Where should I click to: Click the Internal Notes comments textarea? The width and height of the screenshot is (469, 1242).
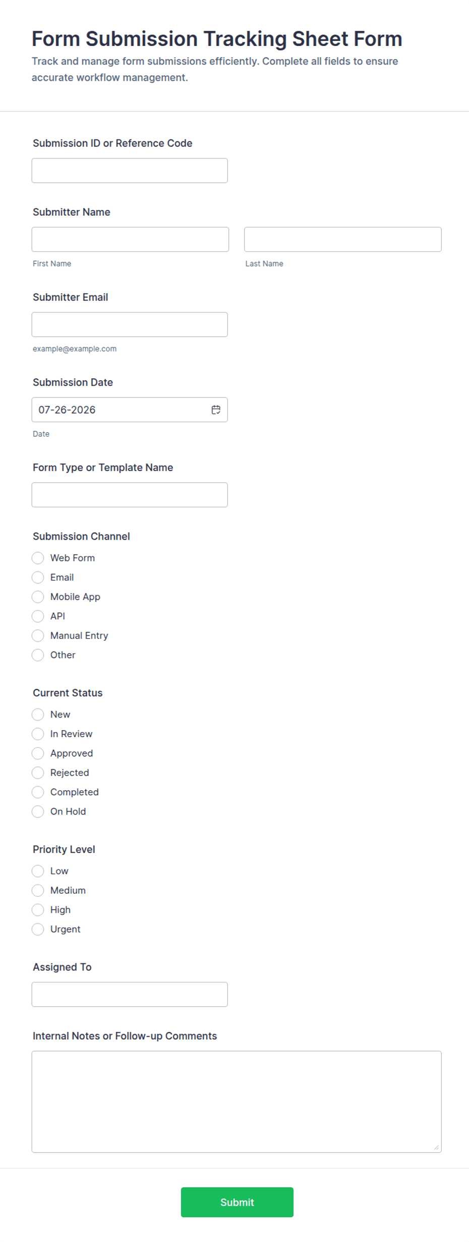tap(237, 1102)
